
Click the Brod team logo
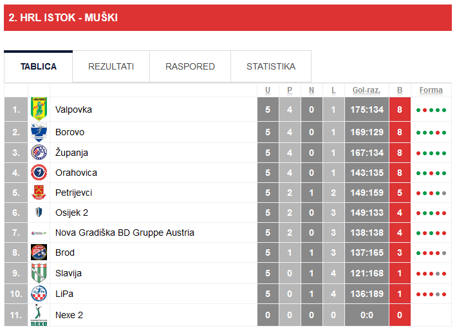pyautogui.click(x=39, y=252)
